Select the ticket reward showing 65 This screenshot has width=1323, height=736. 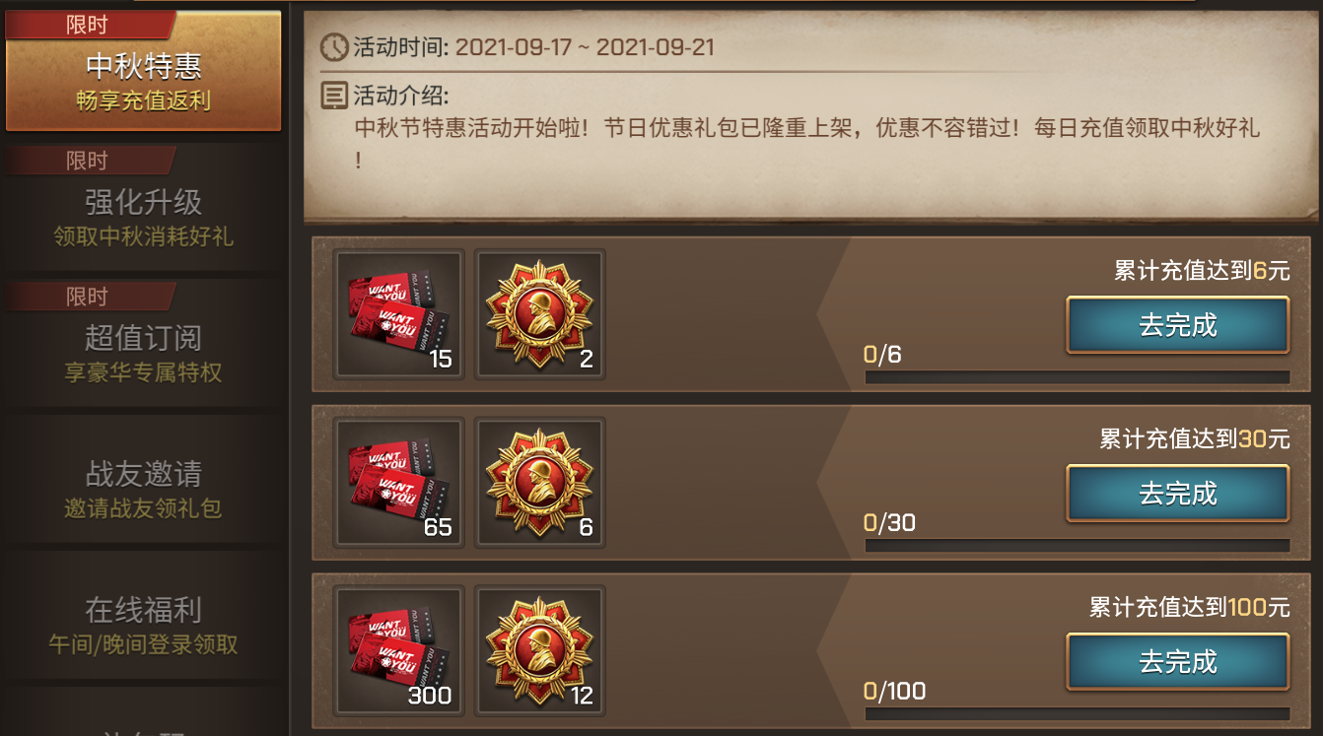pyautogui.click(x=398, y=482)
